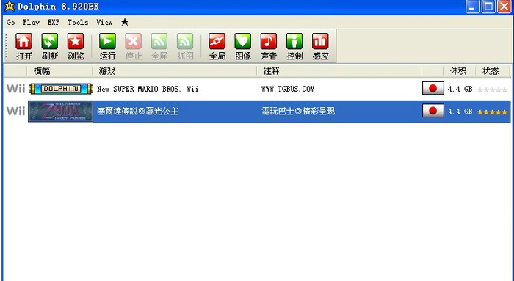Click the gray star rating on Mario row
514x281 pixels.
pos(492,90)
